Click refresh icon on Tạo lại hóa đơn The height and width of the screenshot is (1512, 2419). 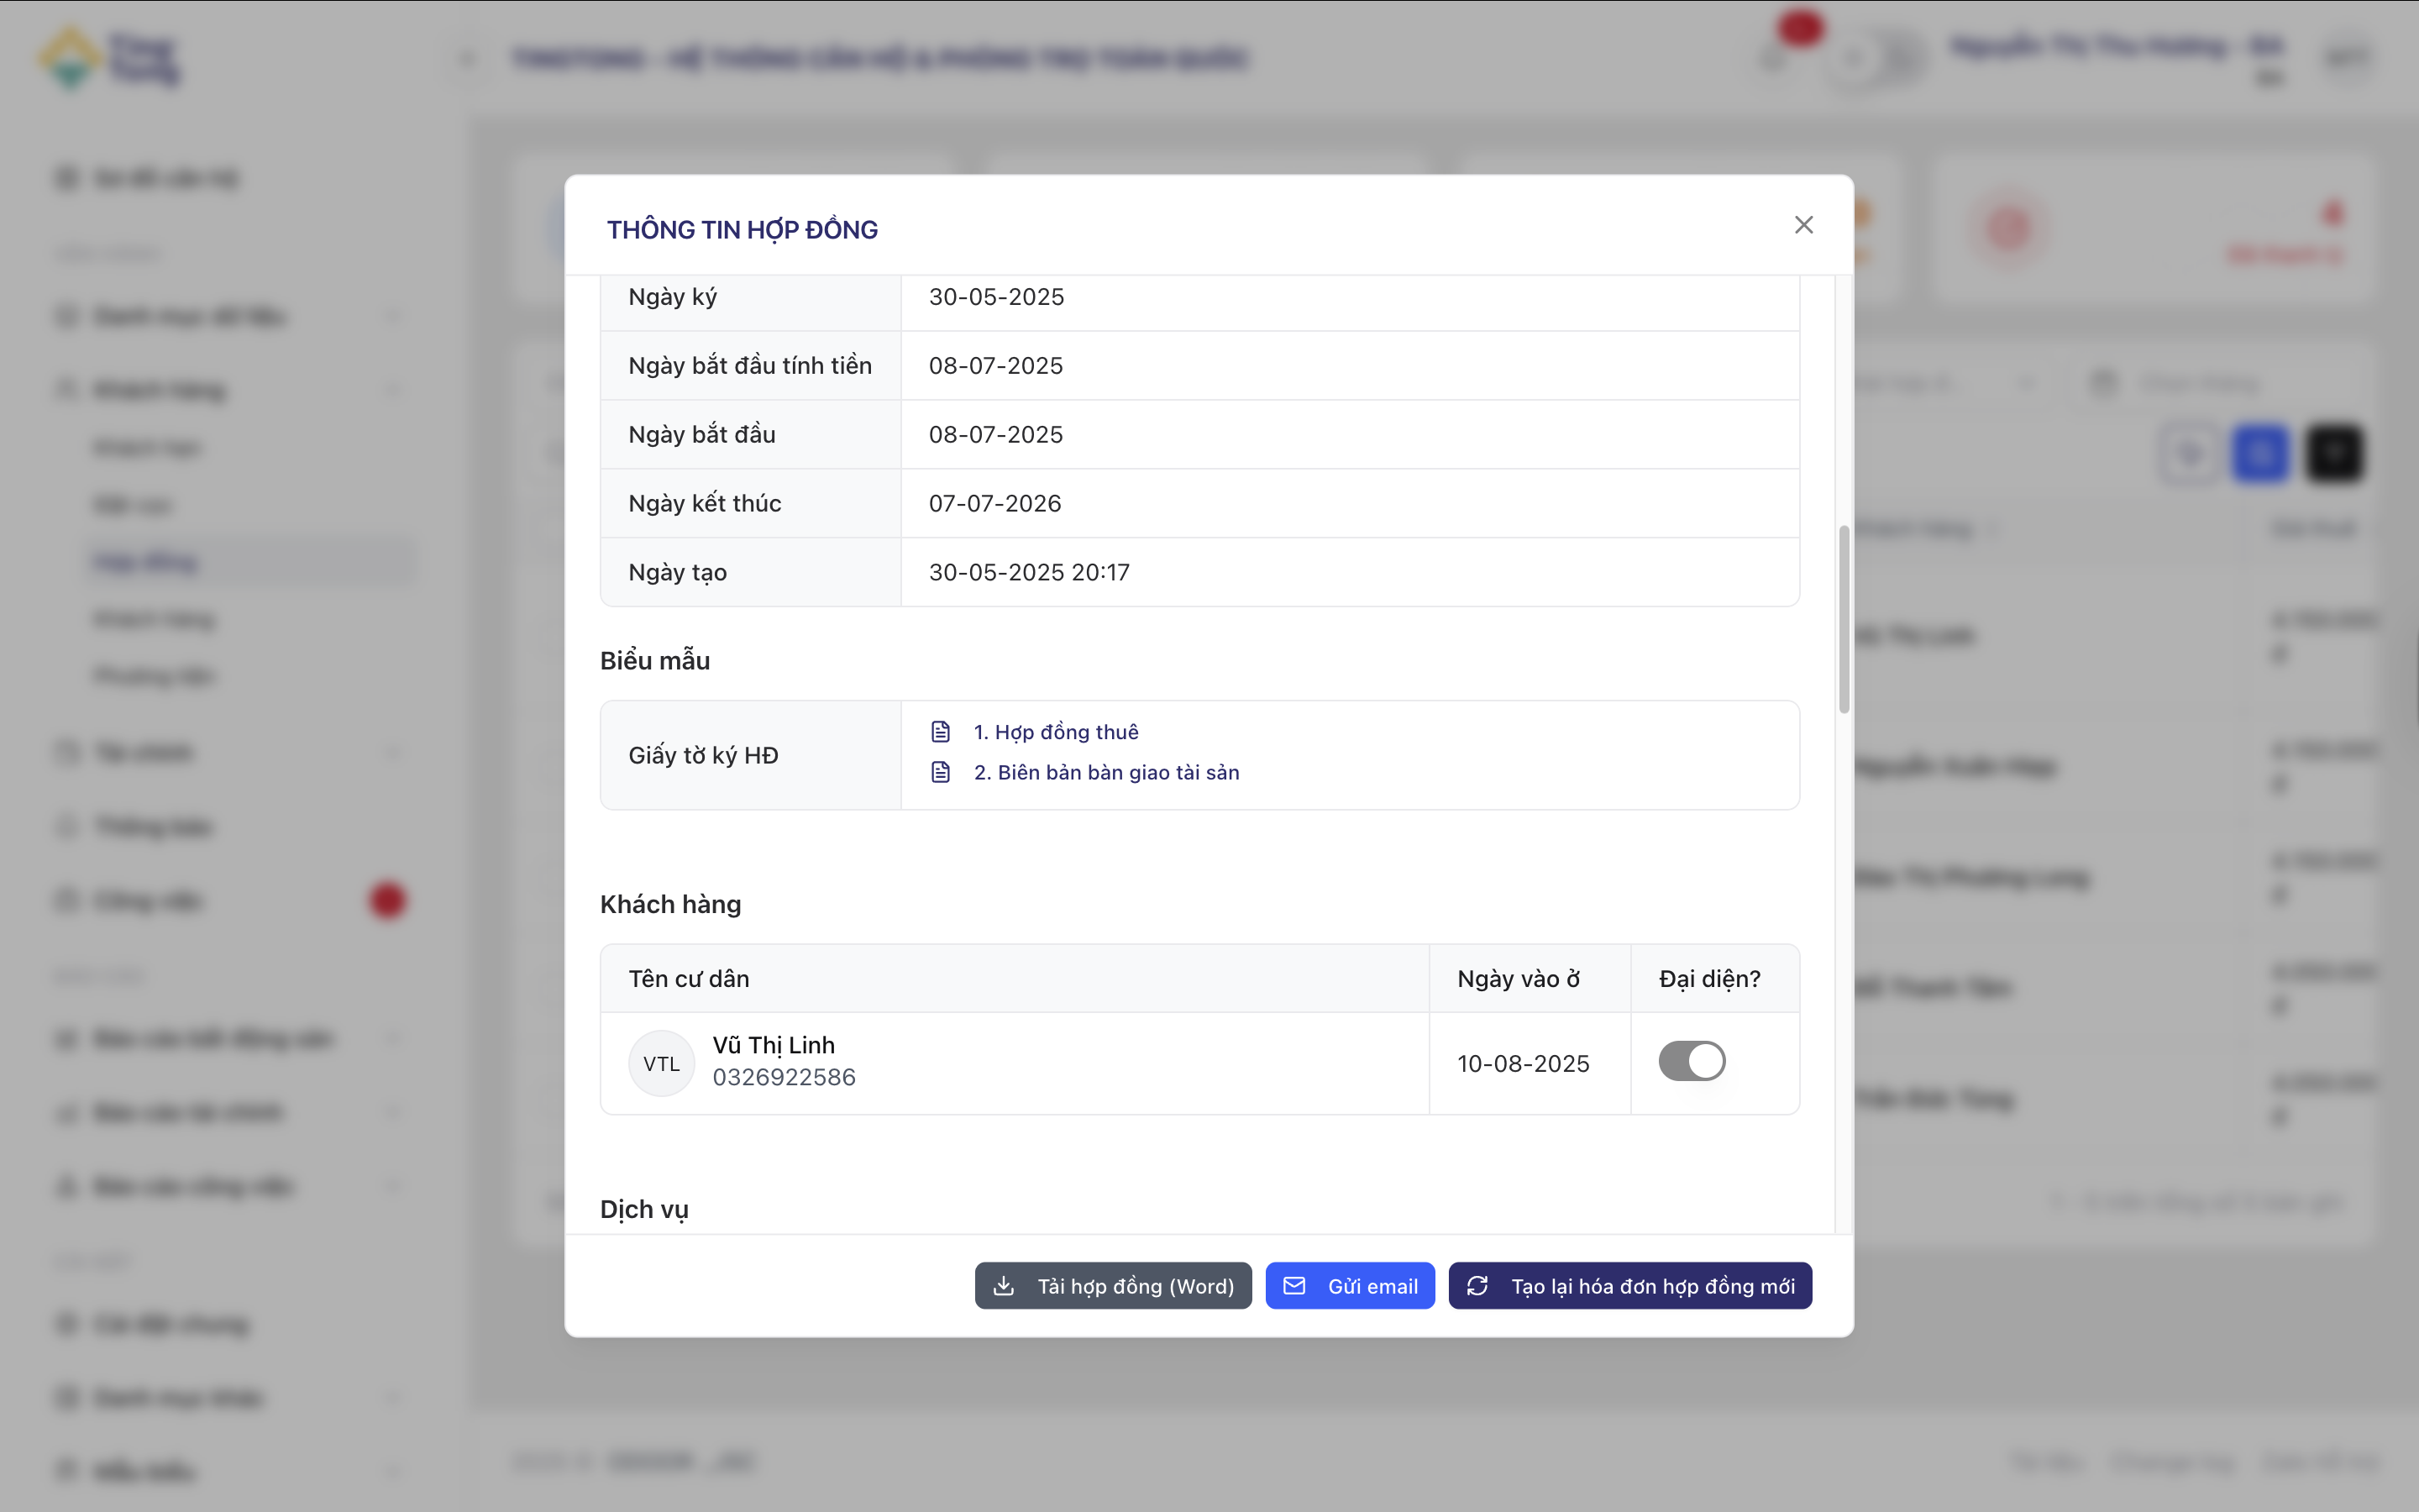(1477, 1286)
